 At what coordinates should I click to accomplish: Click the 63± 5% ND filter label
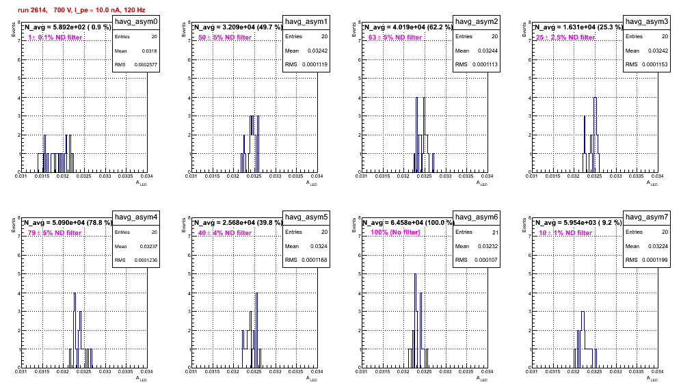coord(395,38)
